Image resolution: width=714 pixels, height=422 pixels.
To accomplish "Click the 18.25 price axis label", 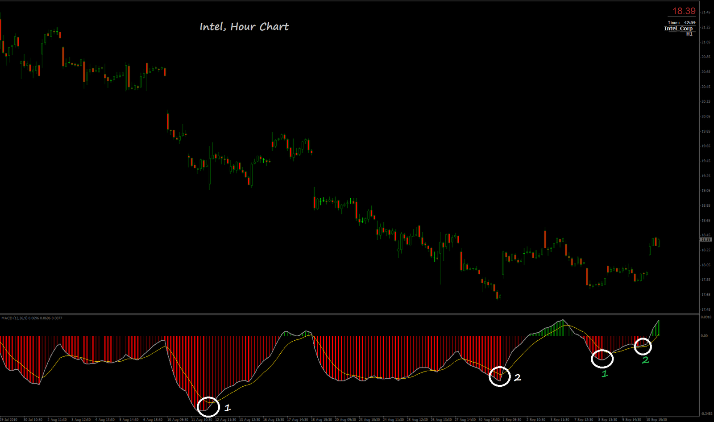I will click(706, 250).
